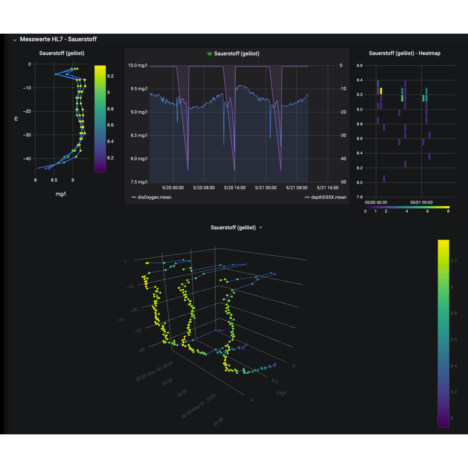The height and width of the screenshot is (468, 468).
Task: Click the purple data point near 8 mg/l
Action: click(36, 168)
